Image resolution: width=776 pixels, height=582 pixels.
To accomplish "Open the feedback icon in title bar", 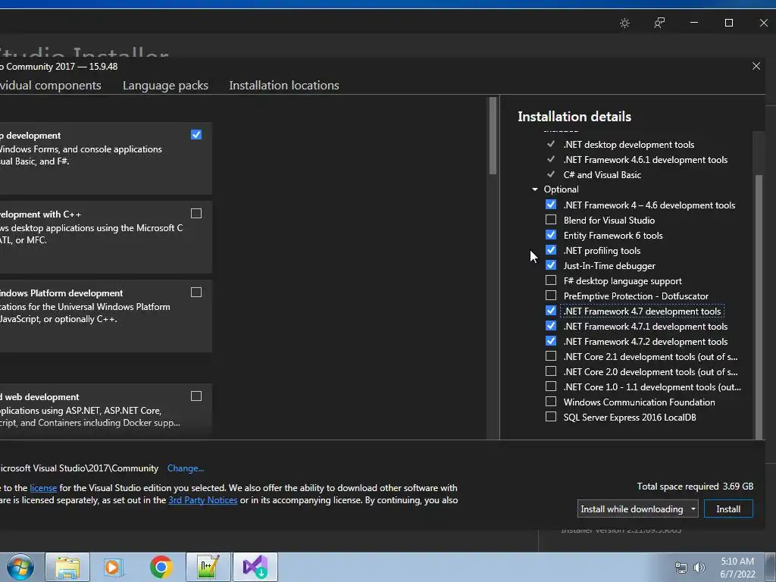I will 659,23.
